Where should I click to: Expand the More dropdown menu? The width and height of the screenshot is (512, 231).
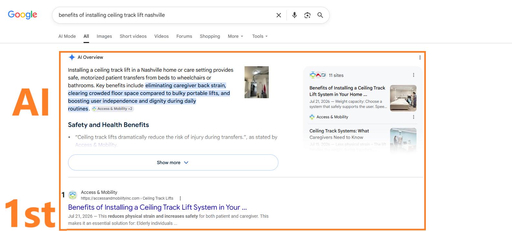(x=236, y=36)
